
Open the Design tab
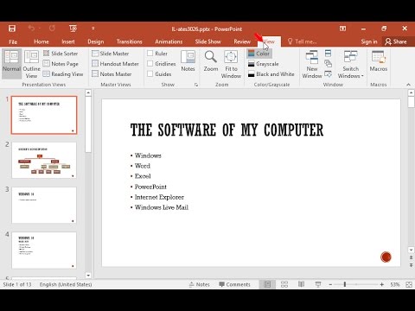pyautogui.click(x=96, y=41)
